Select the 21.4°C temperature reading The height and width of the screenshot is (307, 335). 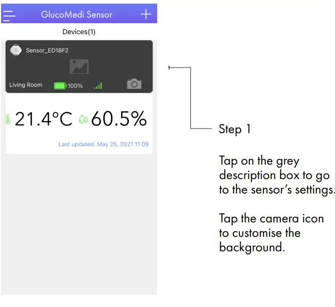pyautogui.click(x=43, y=119)
